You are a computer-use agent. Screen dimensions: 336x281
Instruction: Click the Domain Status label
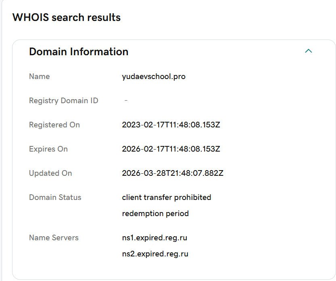click(x=55, y=198)
